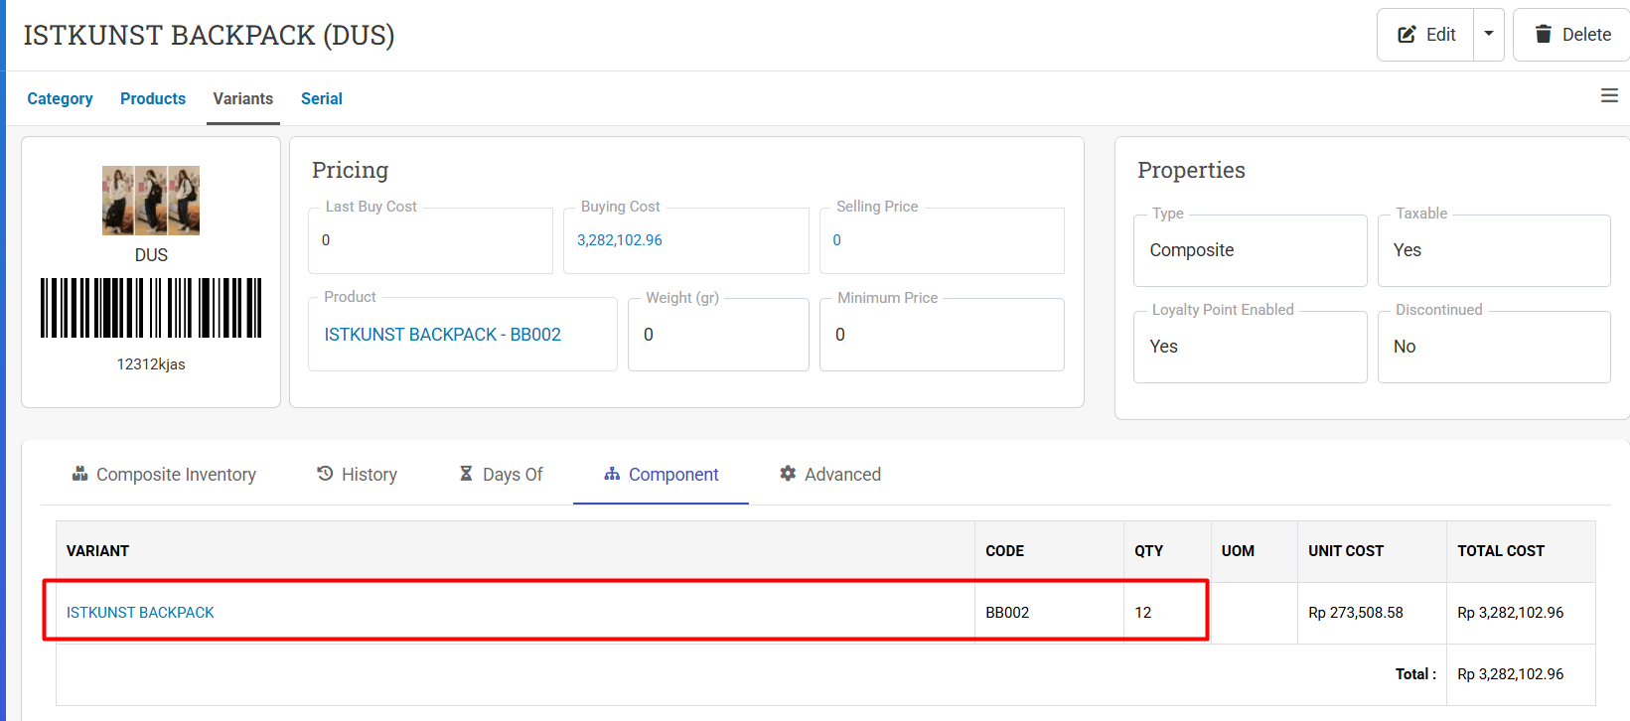Click the barcode image
The width and height of the screenshot is (1630, 721).
[x=151, y=308]
